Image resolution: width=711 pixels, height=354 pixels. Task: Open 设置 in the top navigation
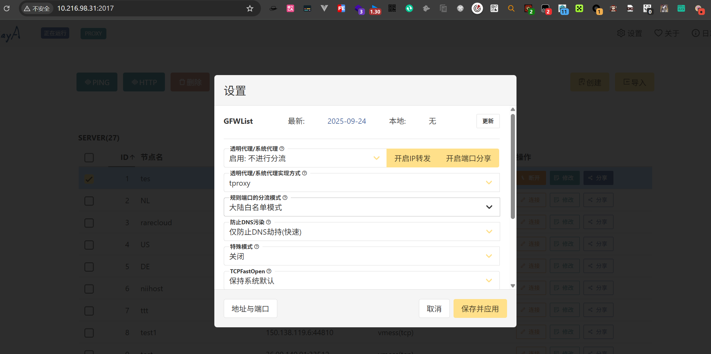(629, 33)
